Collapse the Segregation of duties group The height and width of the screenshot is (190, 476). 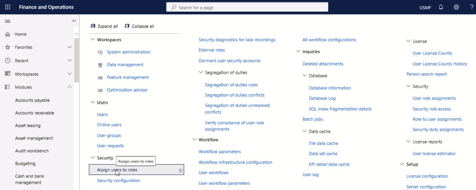click(x=201, y=73)
